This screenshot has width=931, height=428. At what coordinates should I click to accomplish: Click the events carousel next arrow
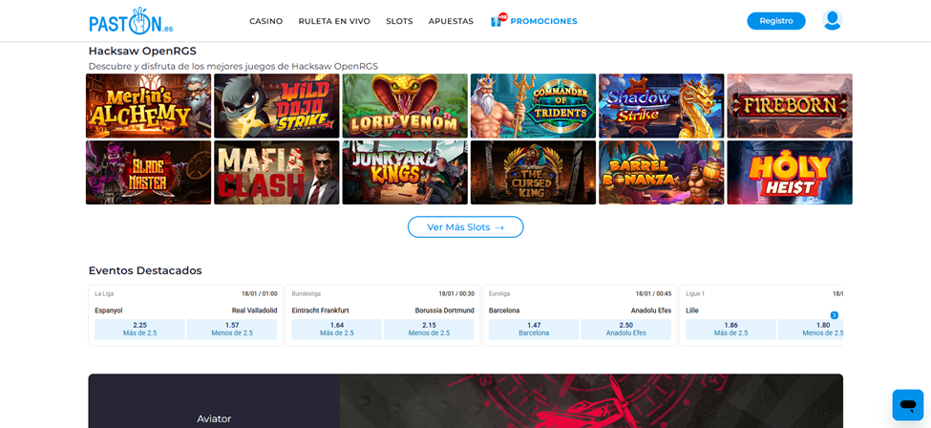(834, 315)
